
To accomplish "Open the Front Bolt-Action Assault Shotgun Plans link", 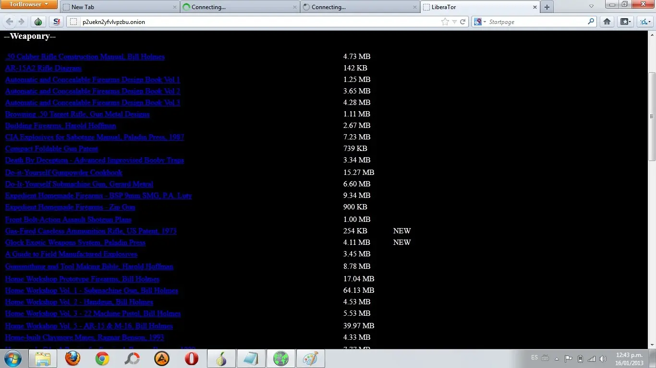I will (68, 219).
